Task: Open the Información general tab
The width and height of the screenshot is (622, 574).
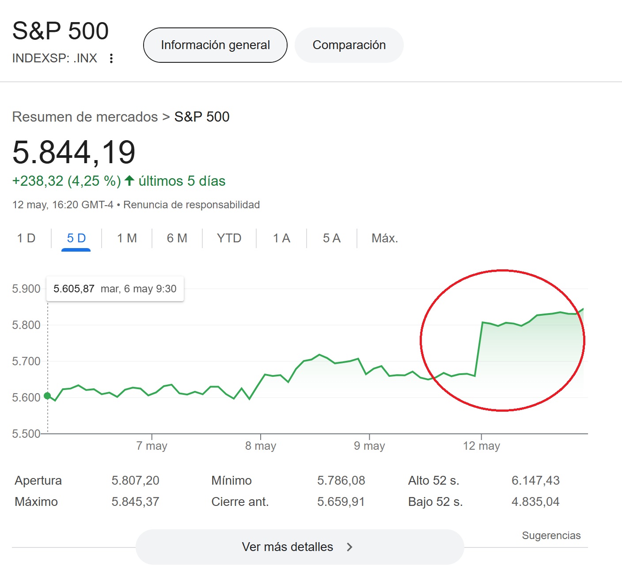Action: [x=215, y=45]
